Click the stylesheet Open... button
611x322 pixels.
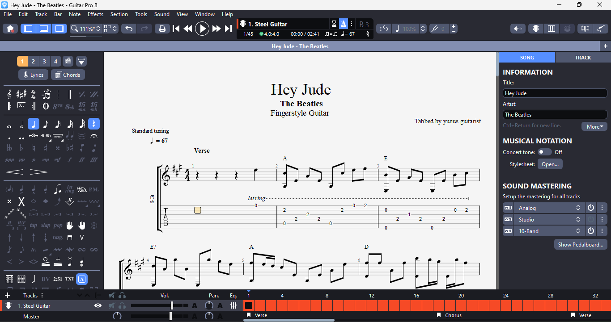(x=550, y=164)
